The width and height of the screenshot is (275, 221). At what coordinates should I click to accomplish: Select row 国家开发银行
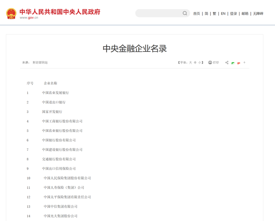[52, 112]
